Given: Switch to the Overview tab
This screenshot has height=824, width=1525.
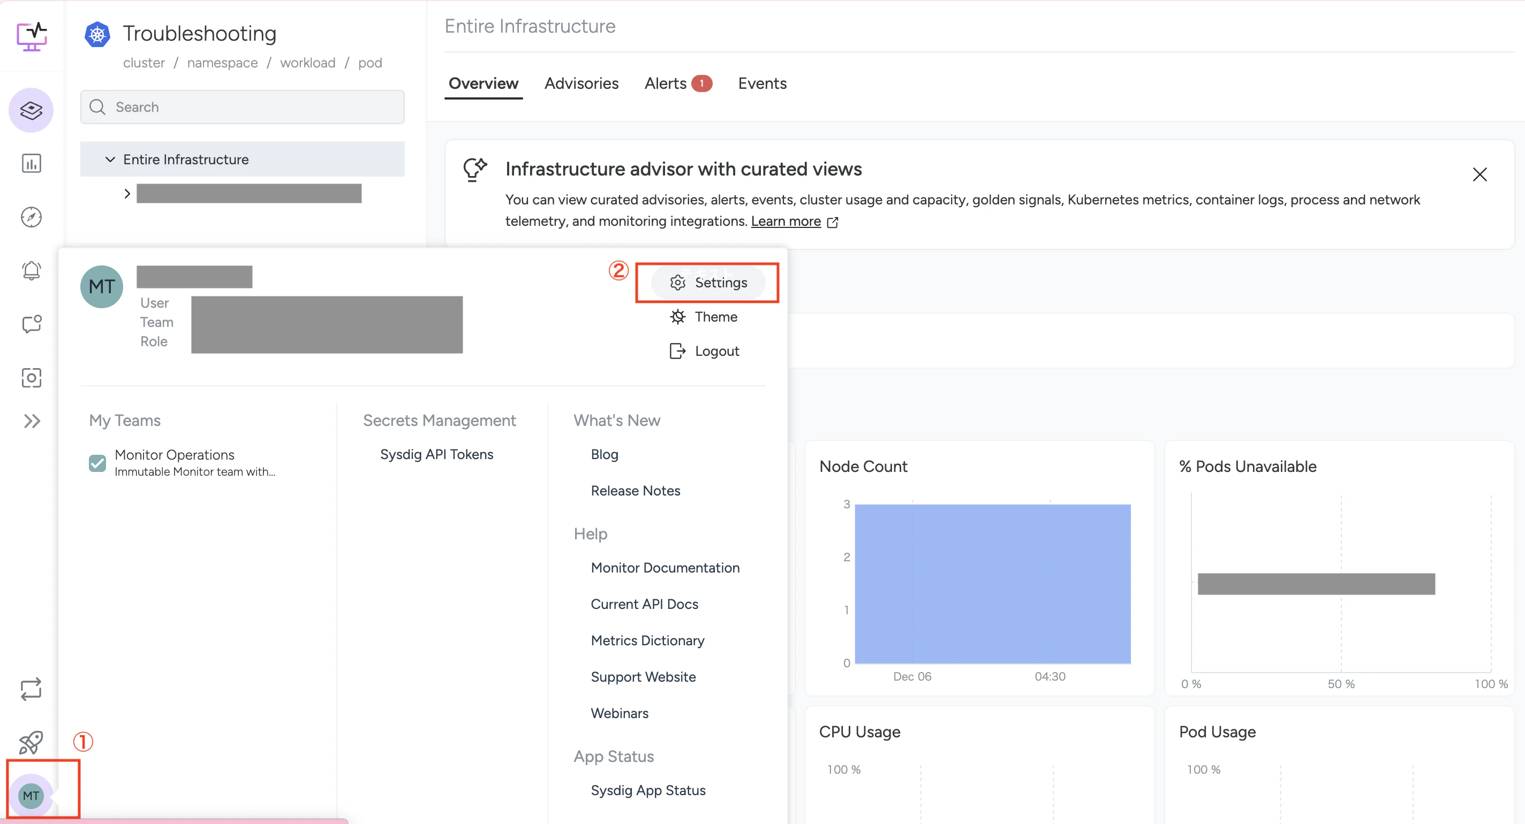Looking at the screenshot, I should [483, 83].
